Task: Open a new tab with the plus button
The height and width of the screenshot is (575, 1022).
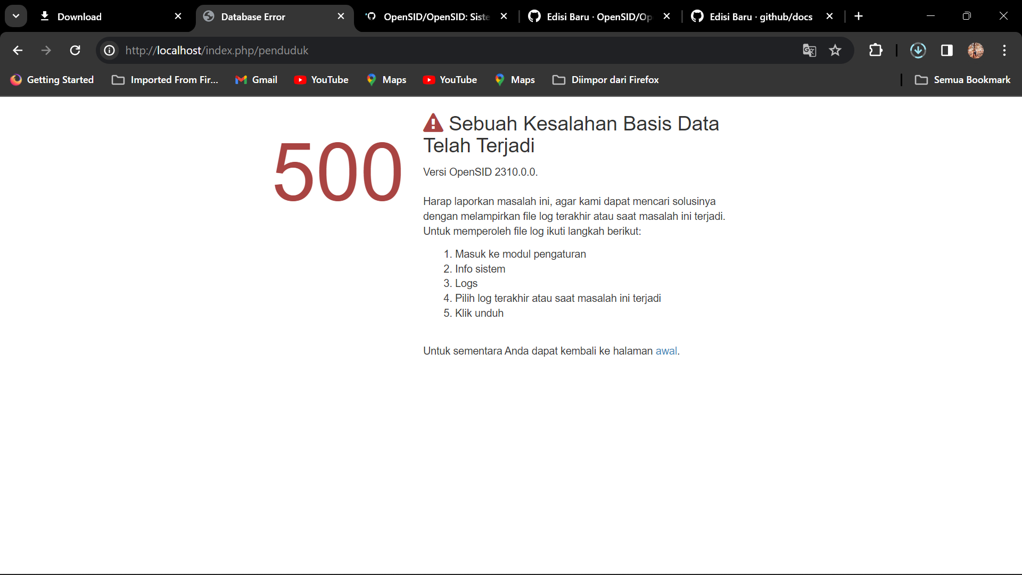Action: click(859, 16)
